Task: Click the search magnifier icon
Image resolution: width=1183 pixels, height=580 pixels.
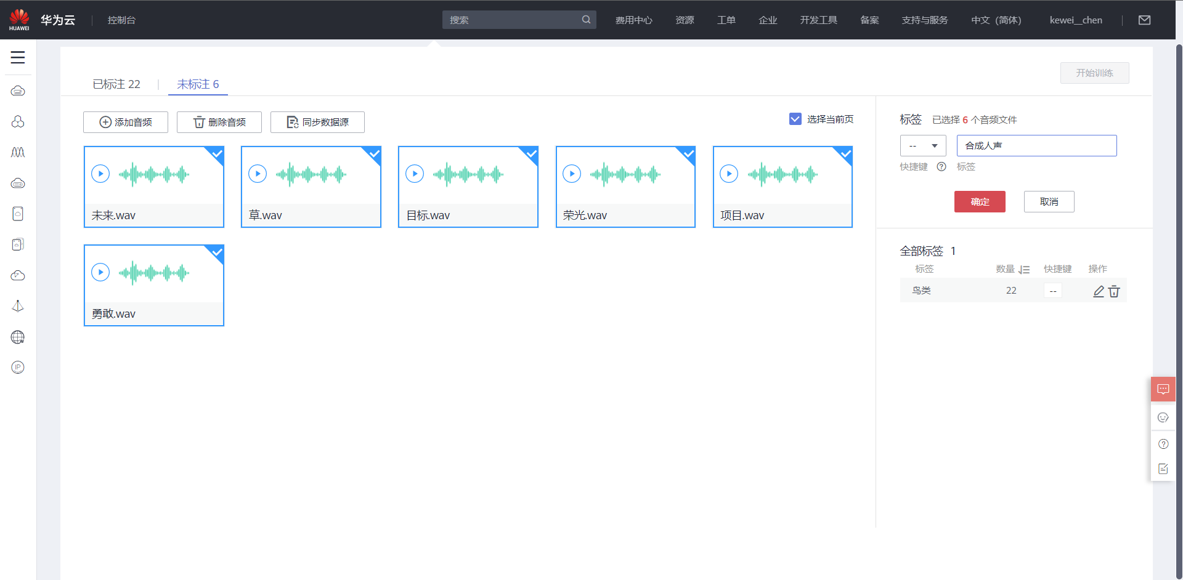Action: pyautogui.click(x=586, y=20)
